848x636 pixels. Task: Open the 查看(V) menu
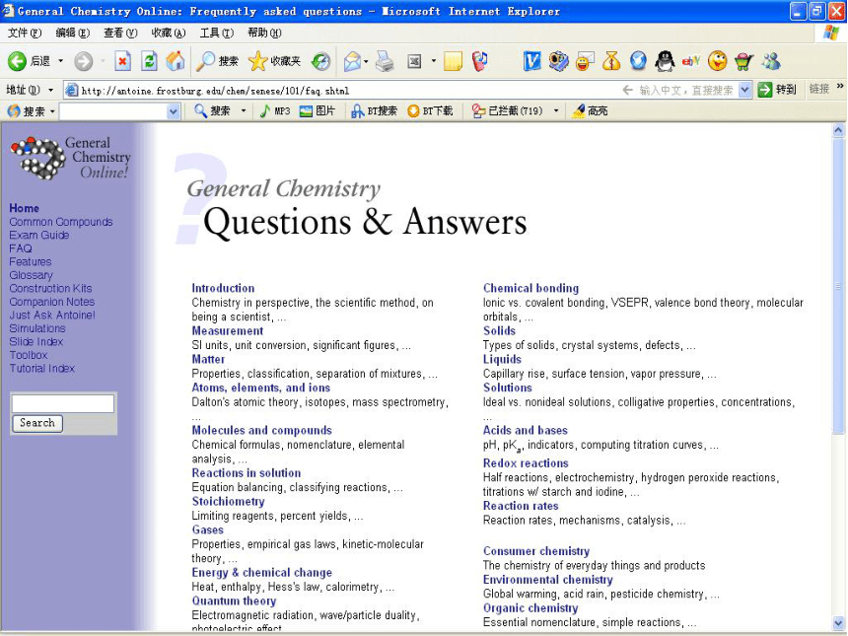tap(120, 33)
